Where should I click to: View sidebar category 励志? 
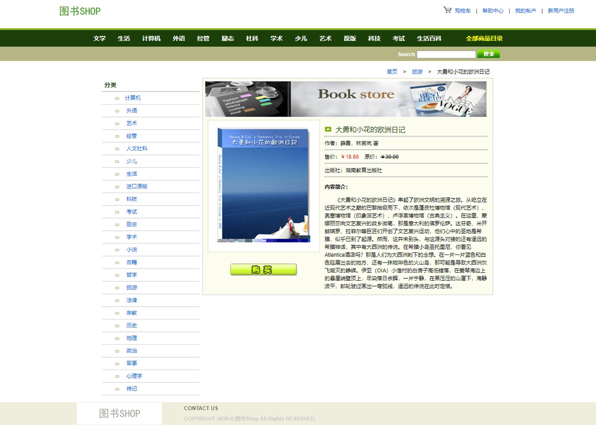132,225
